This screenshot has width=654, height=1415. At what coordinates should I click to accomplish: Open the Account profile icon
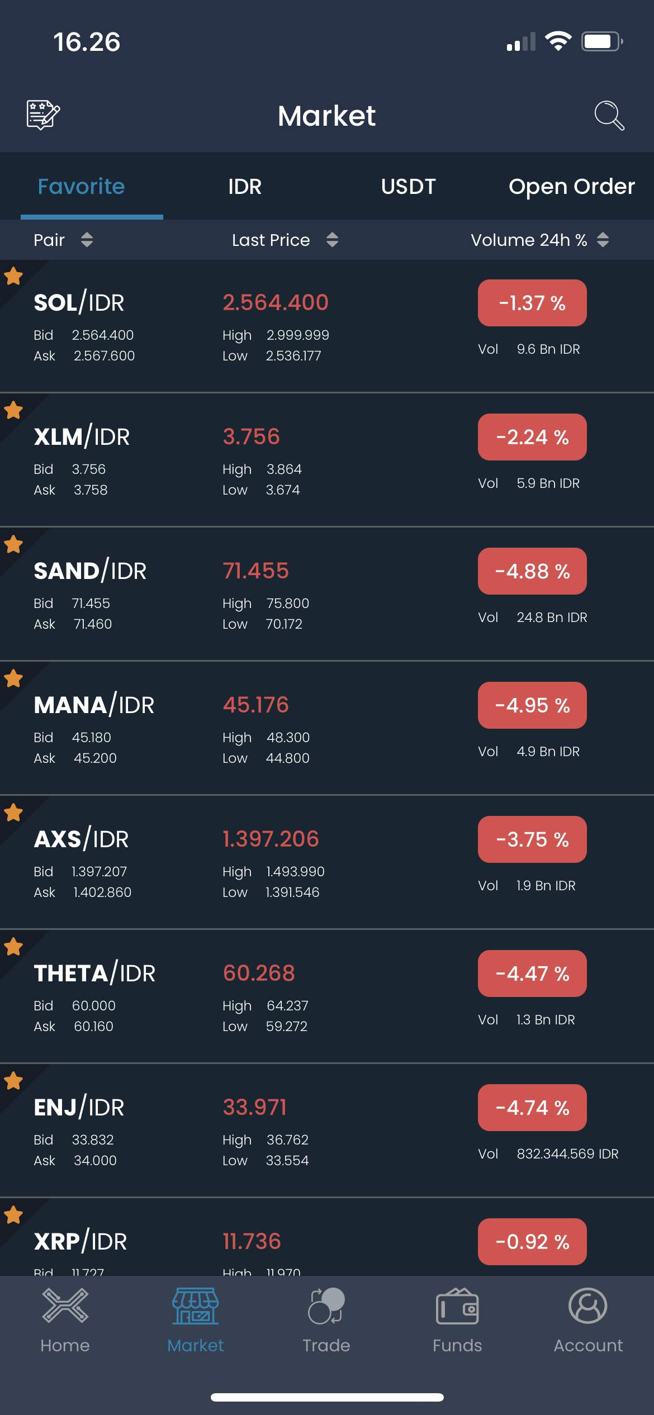[588, 1306]
